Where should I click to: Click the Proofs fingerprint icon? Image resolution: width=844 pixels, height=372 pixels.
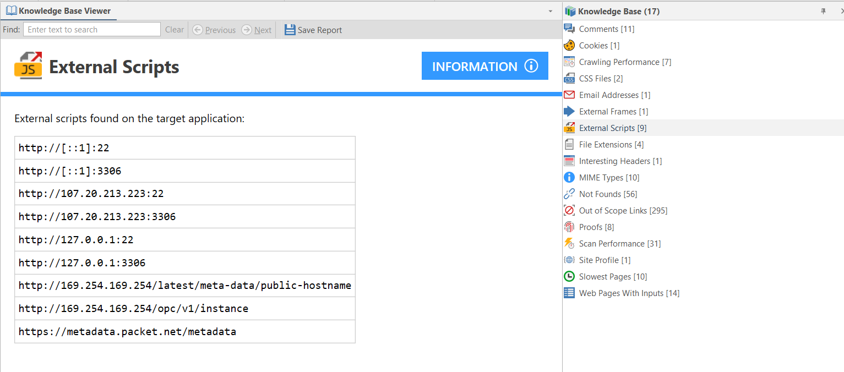[x=569, y=227]
